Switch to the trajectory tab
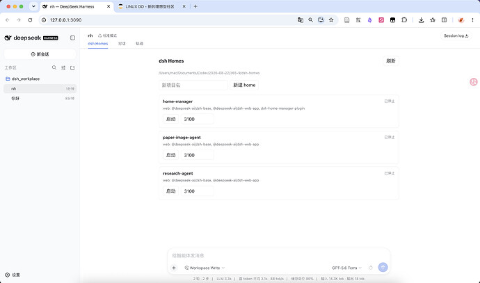480x283 pixels. [x=140, y=43]
